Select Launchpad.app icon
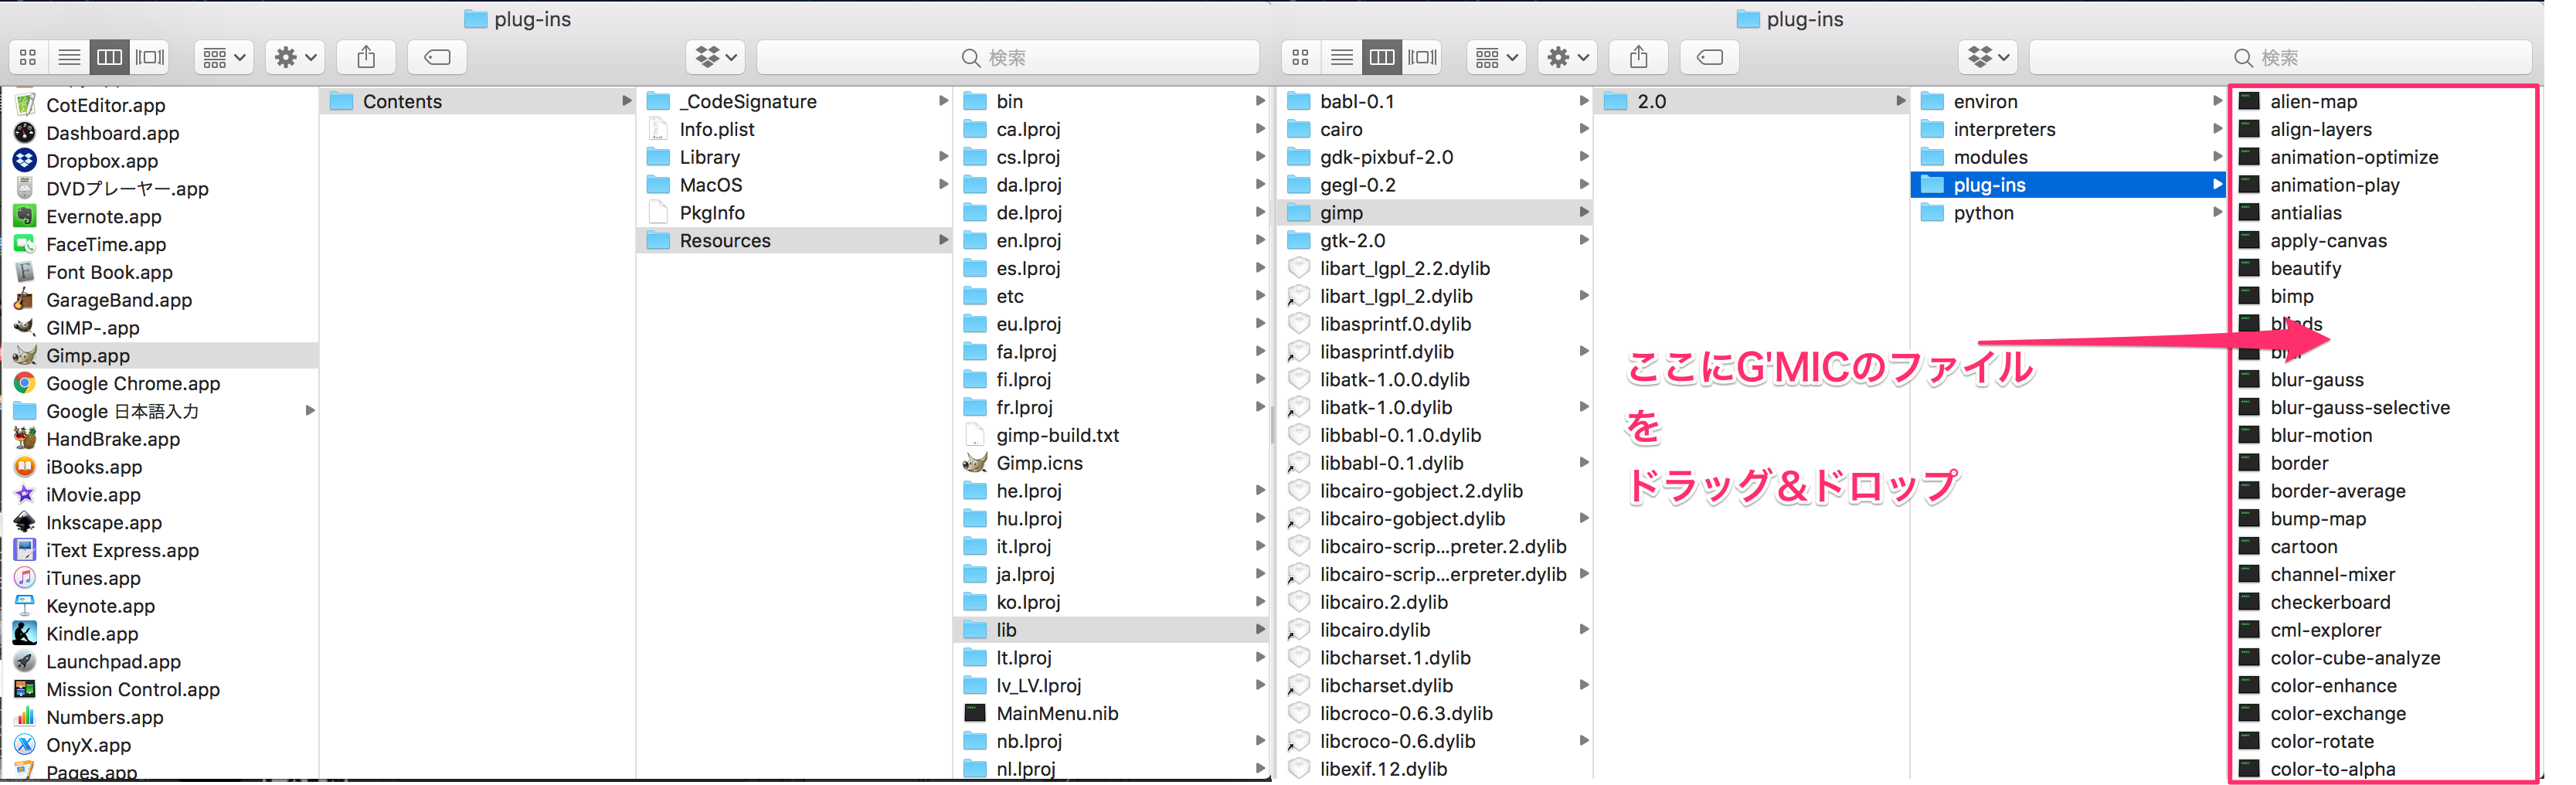 click(x=25, y=661)
